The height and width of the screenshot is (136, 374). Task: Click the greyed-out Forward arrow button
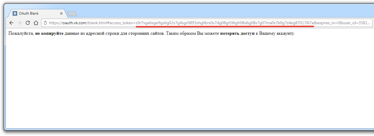point(20,23)
